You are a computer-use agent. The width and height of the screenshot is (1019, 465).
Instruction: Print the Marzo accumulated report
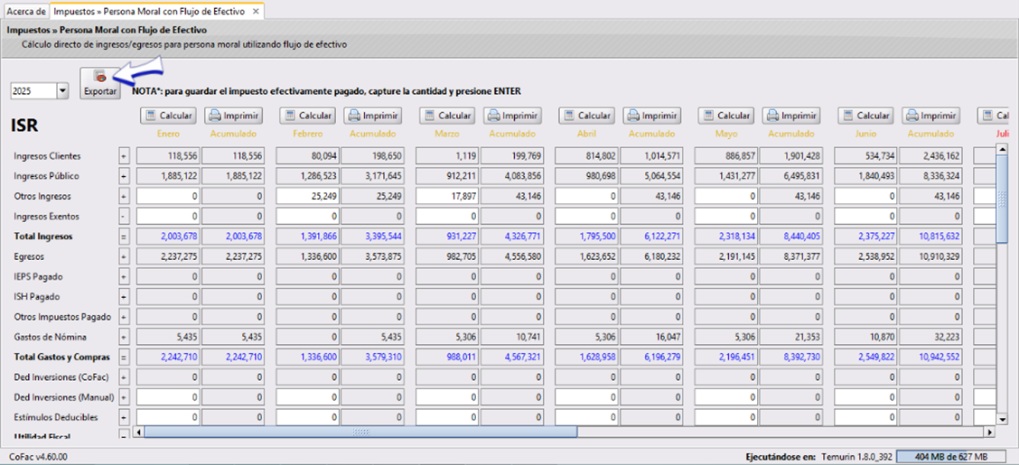pos(512,116)
